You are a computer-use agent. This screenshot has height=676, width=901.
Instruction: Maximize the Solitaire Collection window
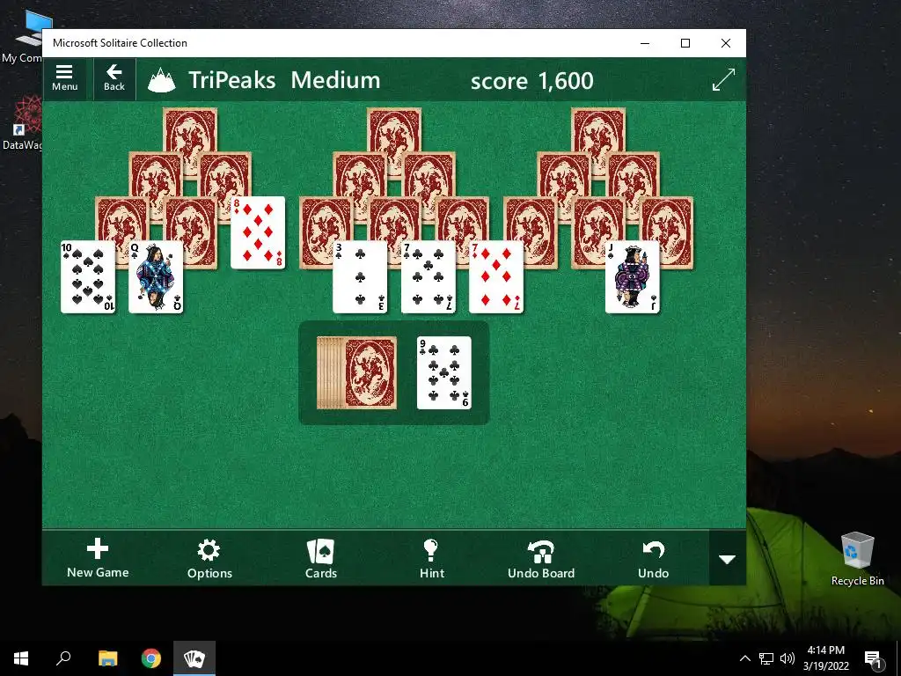[685, 43]
